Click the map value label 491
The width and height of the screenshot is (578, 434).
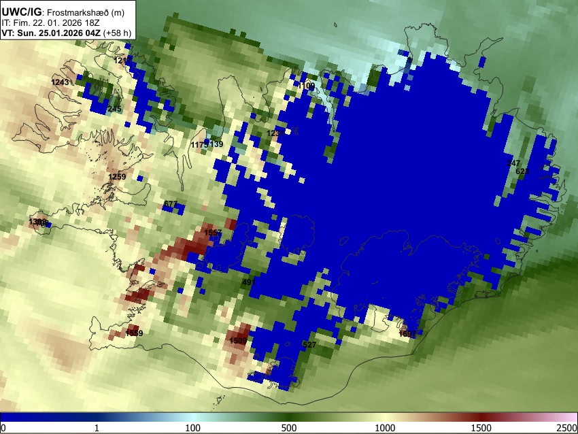pos(249,282)
